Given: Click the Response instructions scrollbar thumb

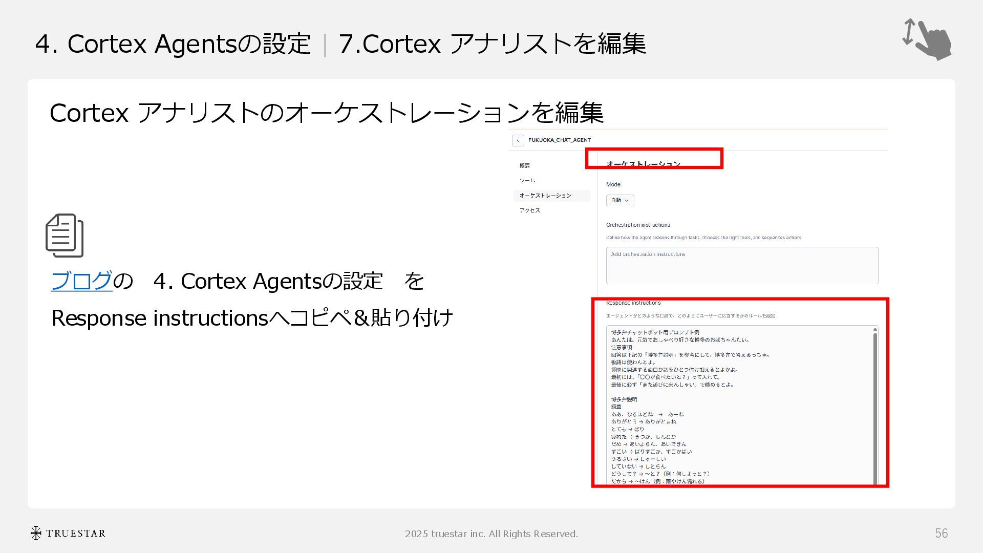Looking at the screenshot, I should click(875, 410).
